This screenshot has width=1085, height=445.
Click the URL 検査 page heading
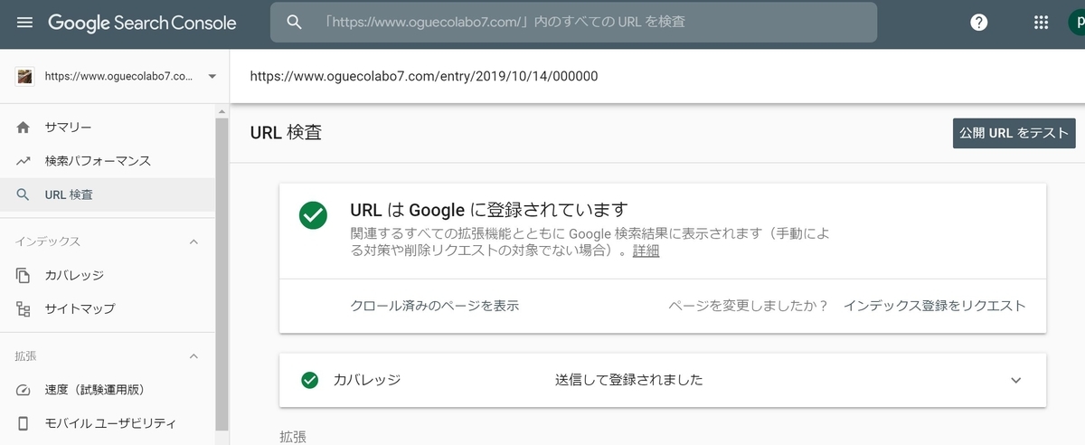(286, 133)
